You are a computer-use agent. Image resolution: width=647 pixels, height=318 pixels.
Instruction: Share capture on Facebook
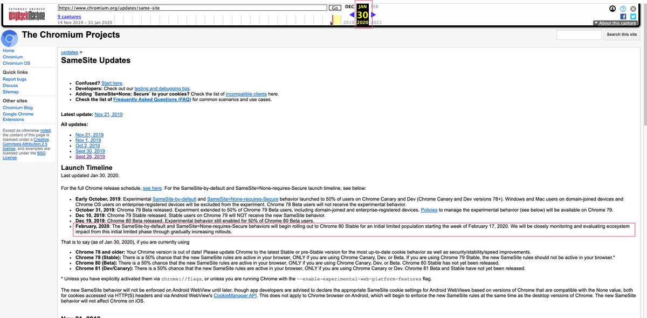coord(623,17)
